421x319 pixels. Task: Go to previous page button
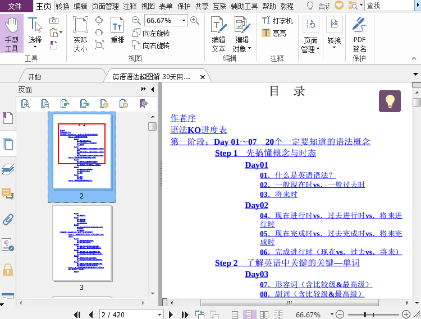(91, 315)
